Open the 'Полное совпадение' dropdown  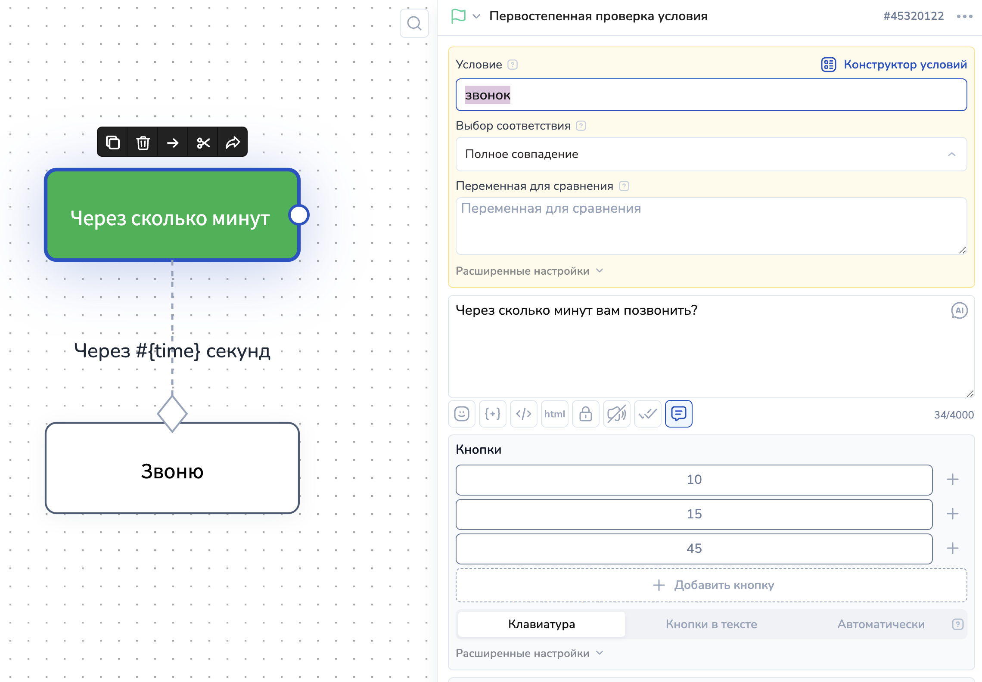click(711, 154)
